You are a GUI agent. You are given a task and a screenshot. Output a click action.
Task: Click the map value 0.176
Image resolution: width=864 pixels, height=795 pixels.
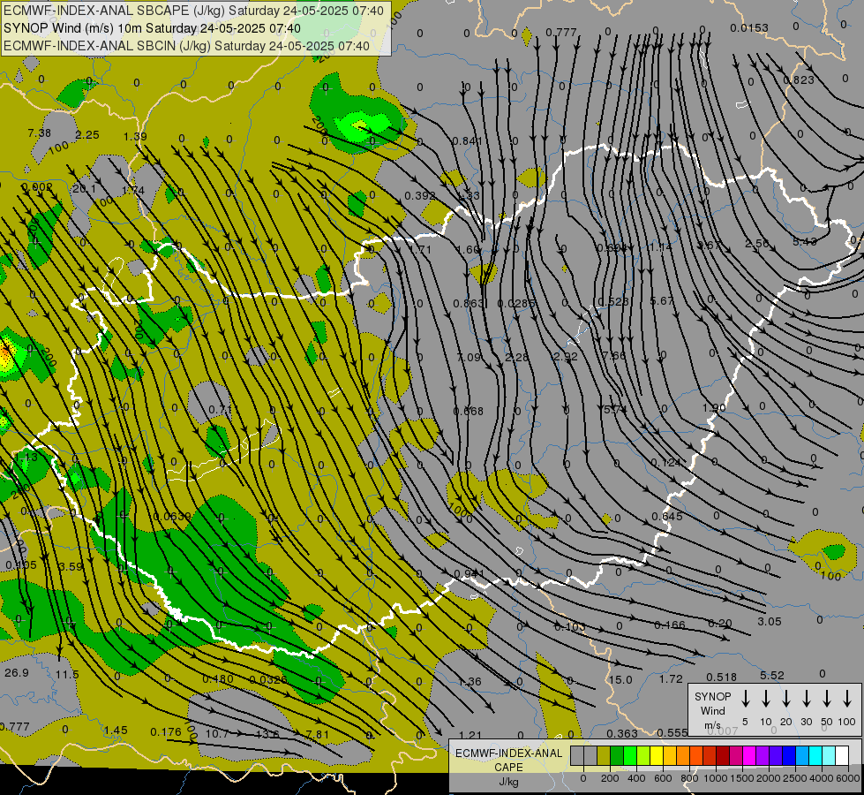(x=166, y=732)
